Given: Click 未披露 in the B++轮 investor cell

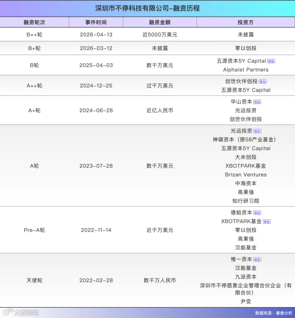Looking at the screenshot, I should pos(246,34).
